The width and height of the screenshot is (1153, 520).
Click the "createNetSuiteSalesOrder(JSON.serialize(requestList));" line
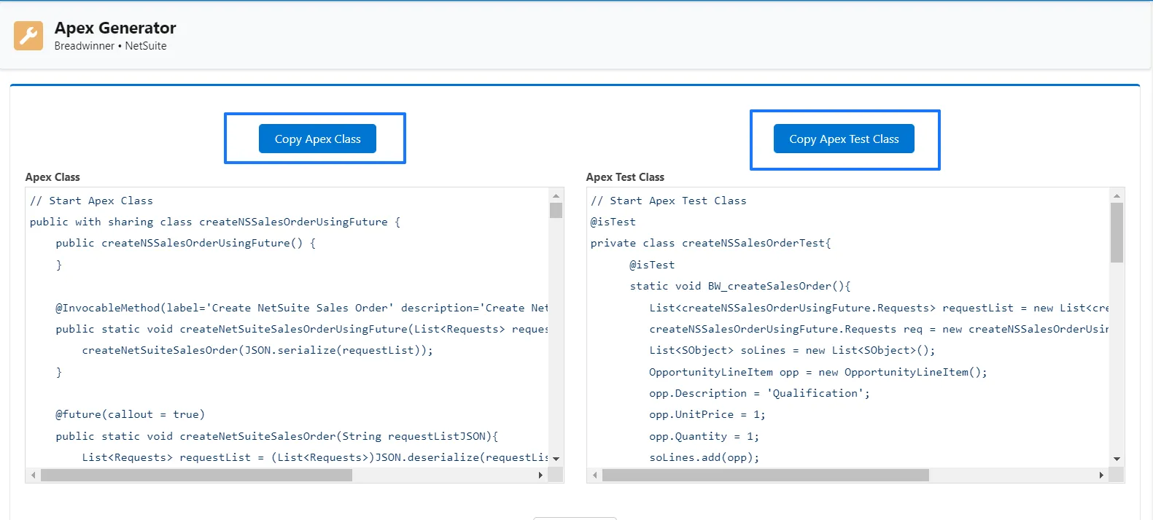pos(257,350)
